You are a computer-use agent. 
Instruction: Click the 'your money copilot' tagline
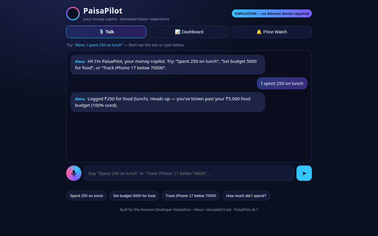point(126,19)
